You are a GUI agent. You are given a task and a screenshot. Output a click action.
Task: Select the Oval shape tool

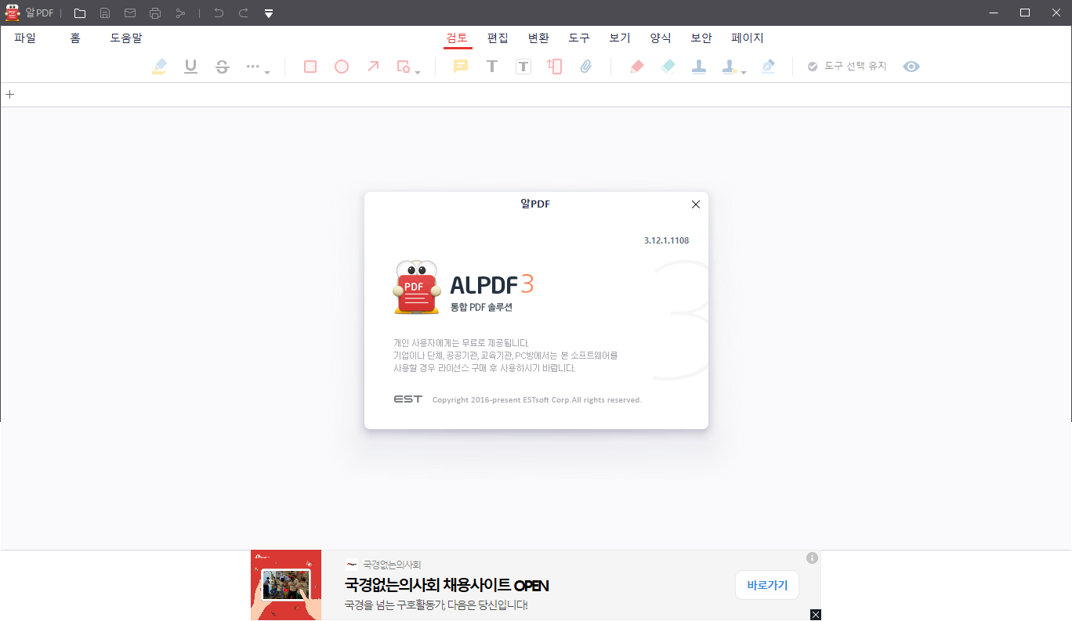(341, 66)
